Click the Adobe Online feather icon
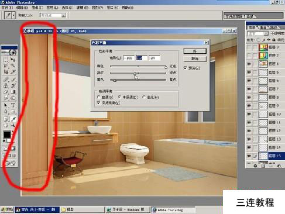The image size is (285, 214). [9, 52]
